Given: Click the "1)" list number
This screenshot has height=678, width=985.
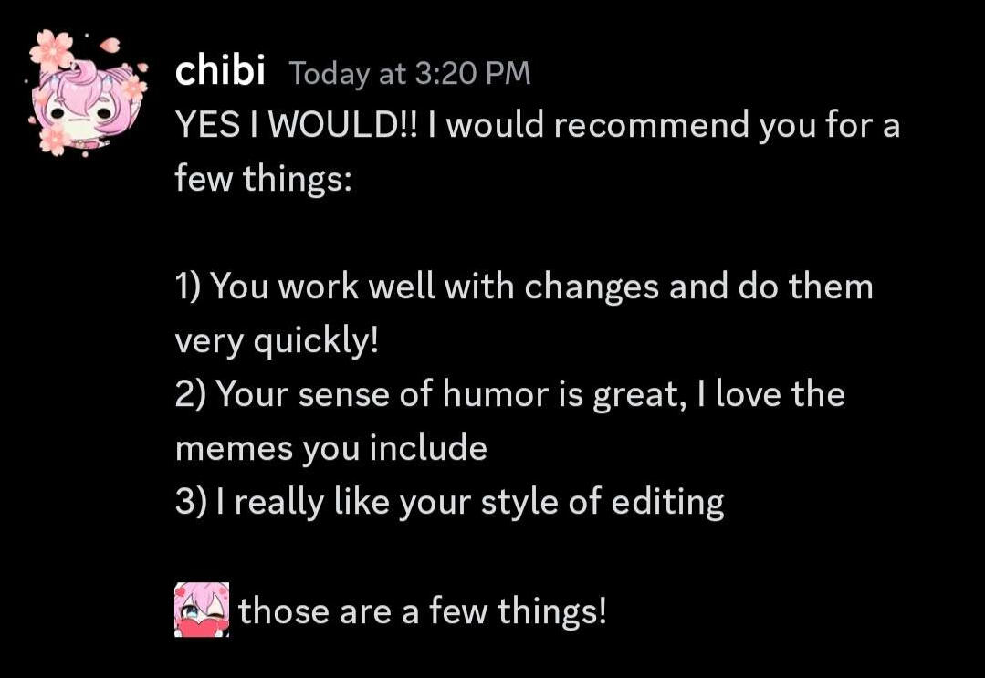Looking at the screenshot, I should pos(192,287).
